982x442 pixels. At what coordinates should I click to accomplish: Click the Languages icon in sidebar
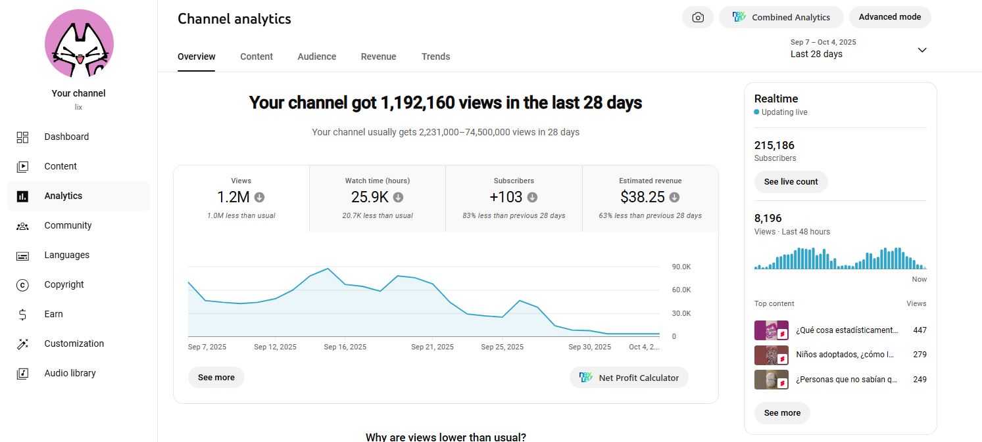click(x=22, y=255)
